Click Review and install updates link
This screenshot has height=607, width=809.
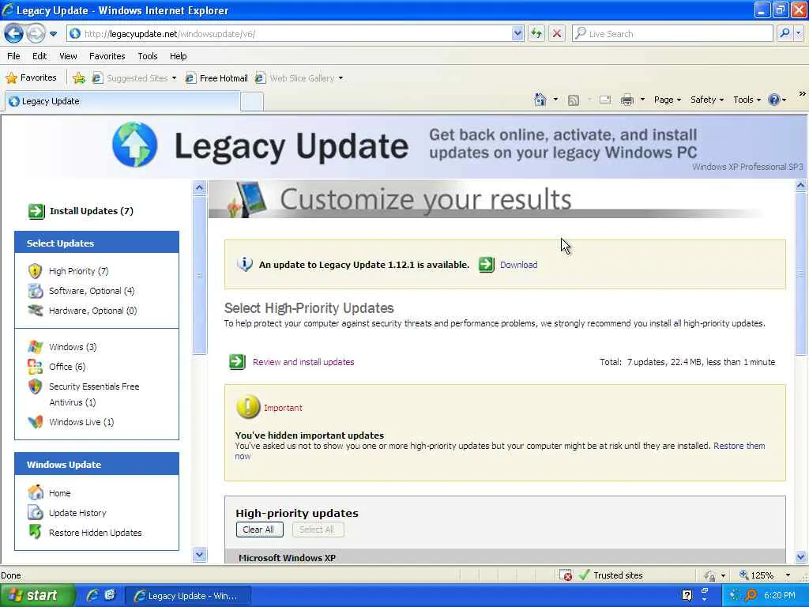303,362
